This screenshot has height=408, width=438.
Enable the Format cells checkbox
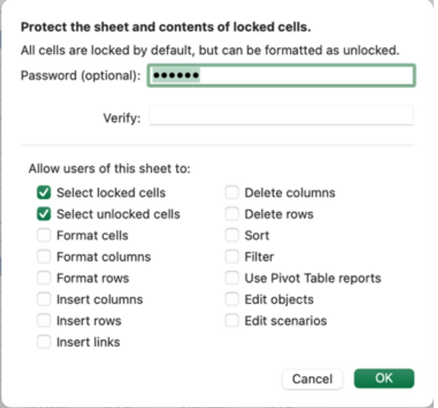pyautogui.click(x=44, y=235)
